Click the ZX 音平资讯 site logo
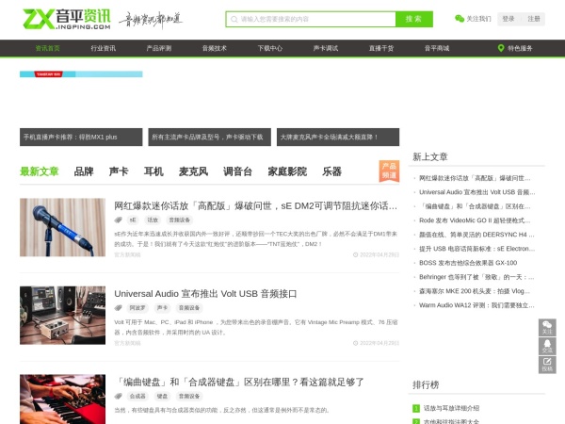565x424 pixels. tap(67, 20)
